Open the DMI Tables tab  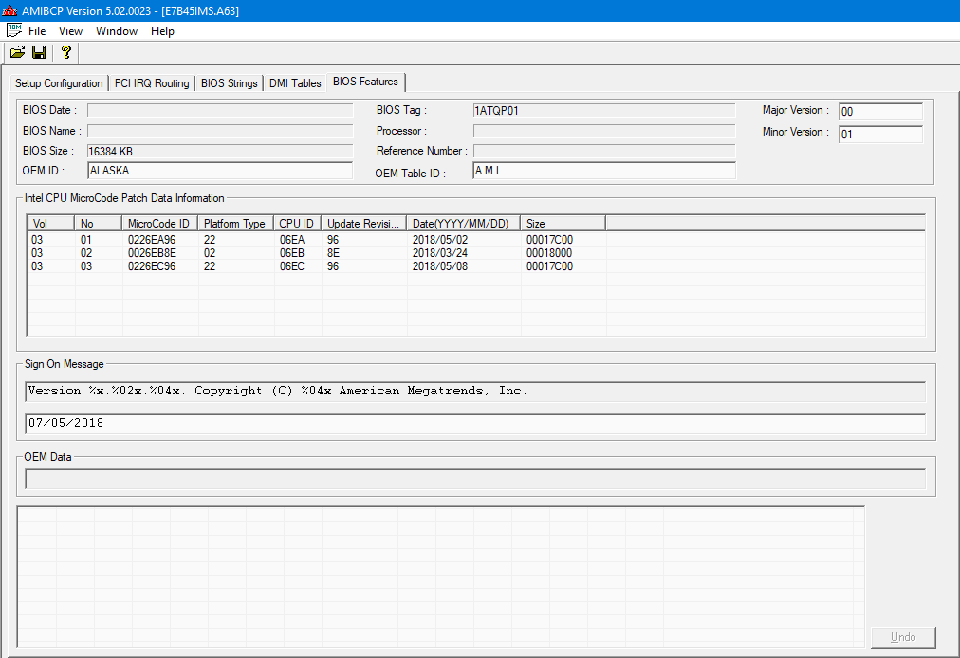(295, 83)
